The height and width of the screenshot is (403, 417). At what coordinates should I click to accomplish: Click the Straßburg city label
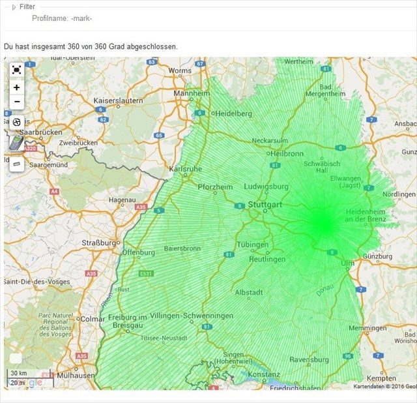coord(99,243)
